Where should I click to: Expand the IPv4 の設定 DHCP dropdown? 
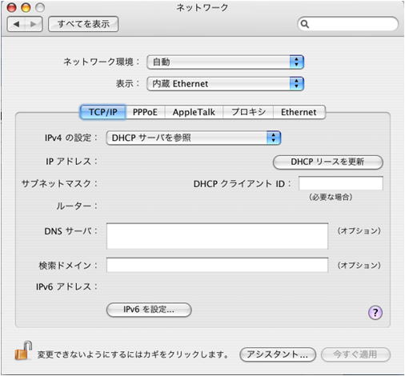click(194, 138)
